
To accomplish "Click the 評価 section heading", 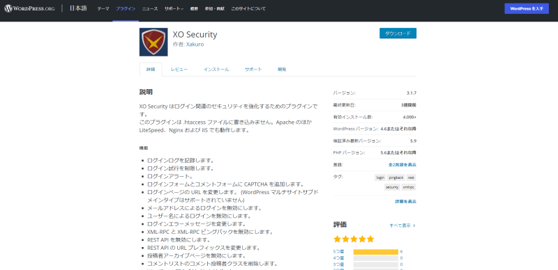I will click(340, 225).
